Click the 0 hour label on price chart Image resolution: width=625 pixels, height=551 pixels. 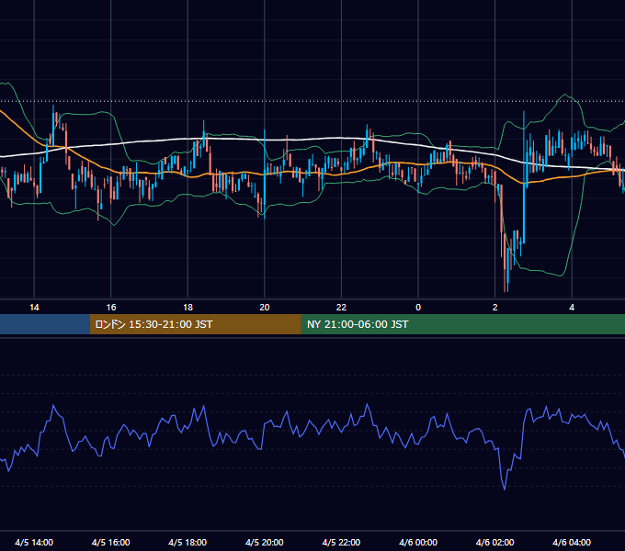pos(418,308)
